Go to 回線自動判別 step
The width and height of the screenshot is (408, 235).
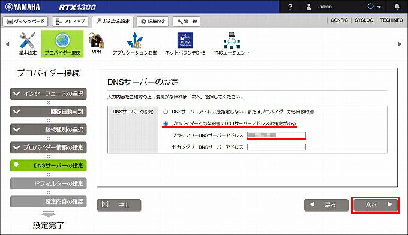pos(49,112)
